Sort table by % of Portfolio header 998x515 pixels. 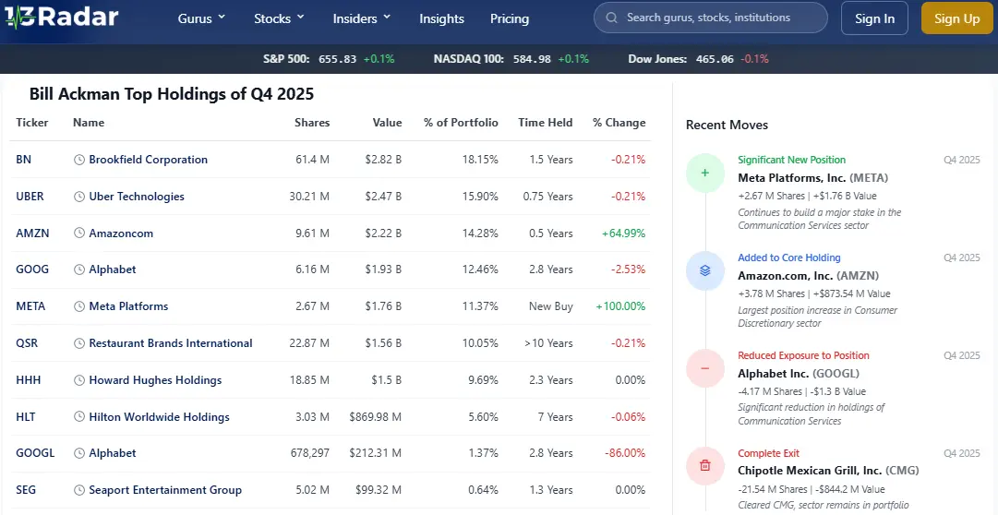(x=460, y=123)
